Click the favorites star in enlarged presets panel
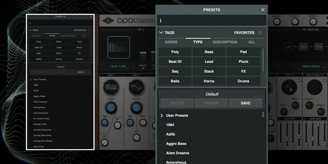The height and width of the screenshot is (164, 328). pos(260,33)
